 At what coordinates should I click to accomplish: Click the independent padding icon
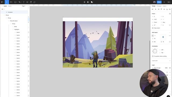tap(170, 42)
